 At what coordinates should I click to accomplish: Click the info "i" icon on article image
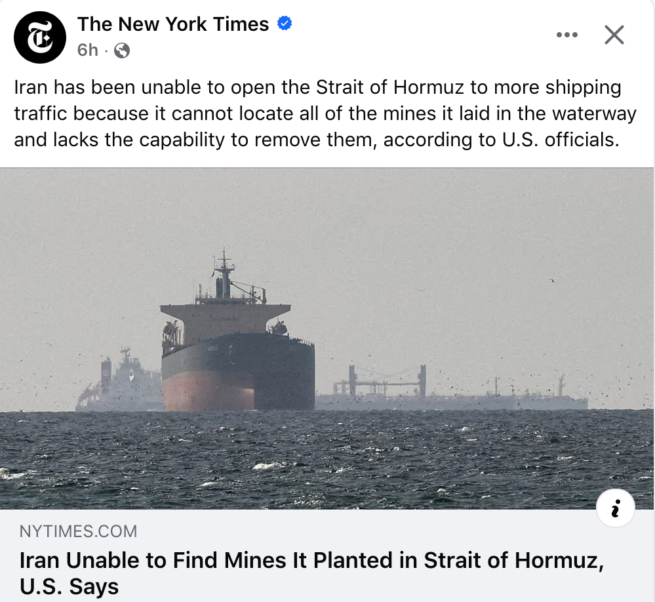(x=616, y=508)
